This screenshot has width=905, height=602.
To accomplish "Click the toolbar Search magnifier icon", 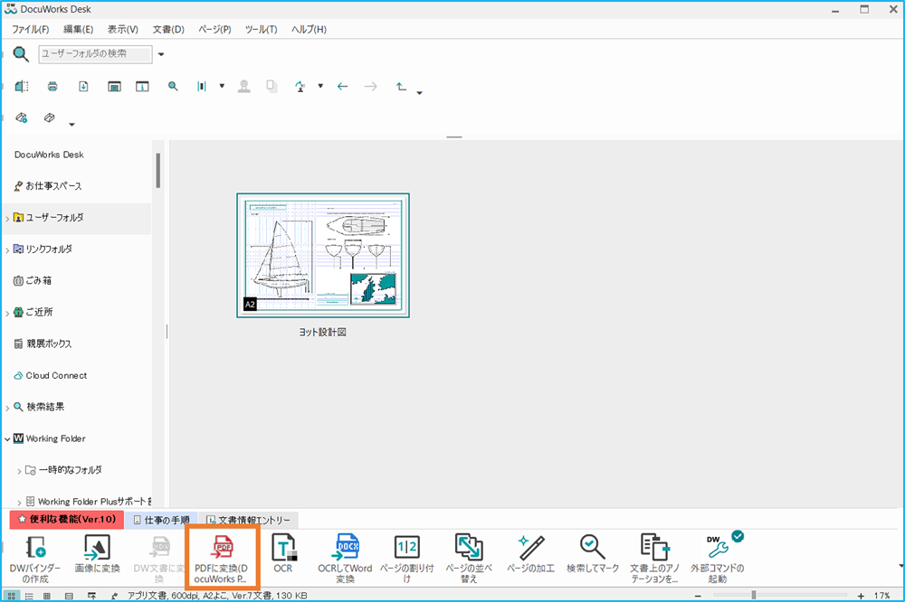I will pos(173,87).
